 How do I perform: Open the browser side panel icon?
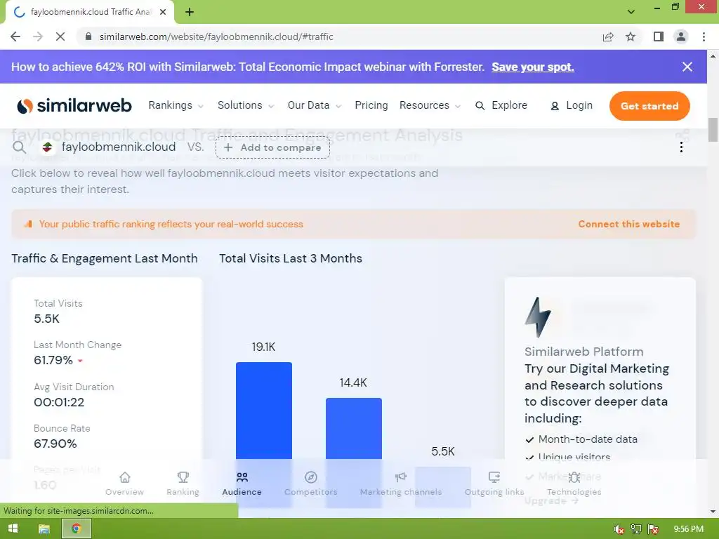click(659, 36)
